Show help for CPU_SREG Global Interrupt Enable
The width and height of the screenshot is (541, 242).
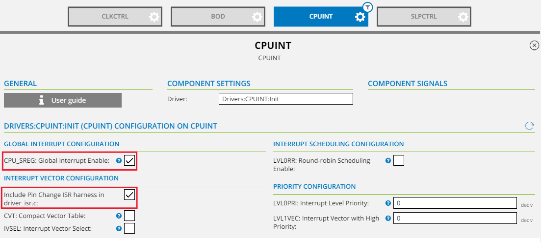pos(119,160)
